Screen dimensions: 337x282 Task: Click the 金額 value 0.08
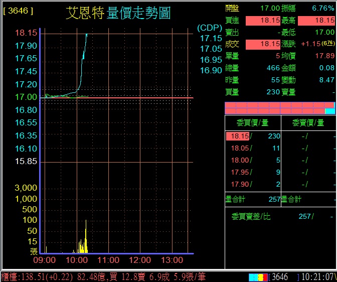pos(326,68)
